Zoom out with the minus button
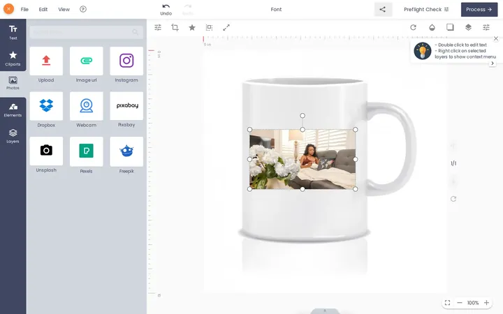 (x=460, y=302)
